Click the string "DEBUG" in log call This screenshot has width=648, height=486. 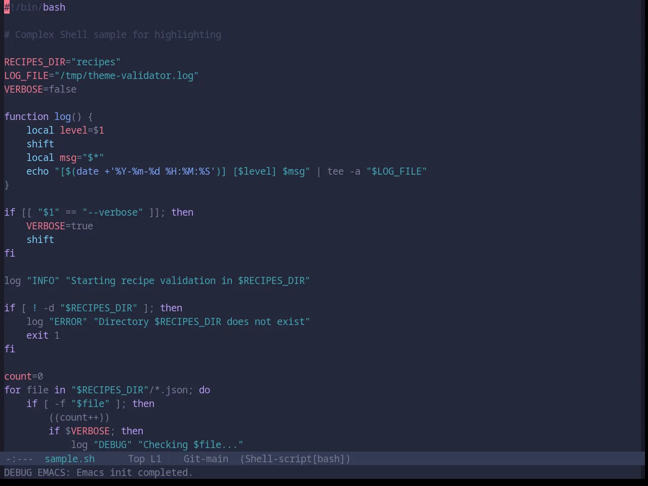click(x=113, y=444)
